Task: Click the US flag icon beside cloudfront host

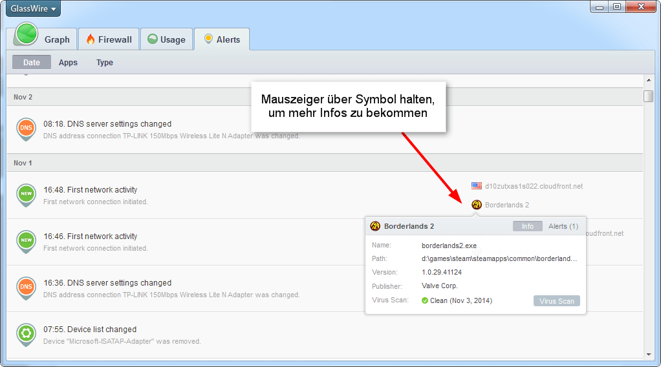Action: pyautogui.click(x=477, y=186)
